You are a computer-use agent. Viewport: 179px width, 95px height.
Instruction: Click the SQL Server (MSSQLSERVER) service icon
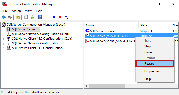(87, 36)
